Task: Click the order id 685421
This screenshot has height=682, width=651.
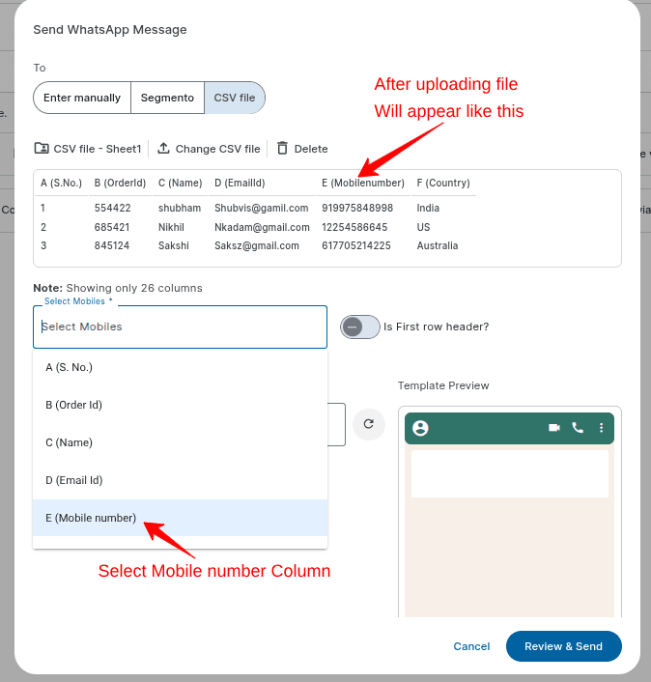Action: tap(112, 227)
